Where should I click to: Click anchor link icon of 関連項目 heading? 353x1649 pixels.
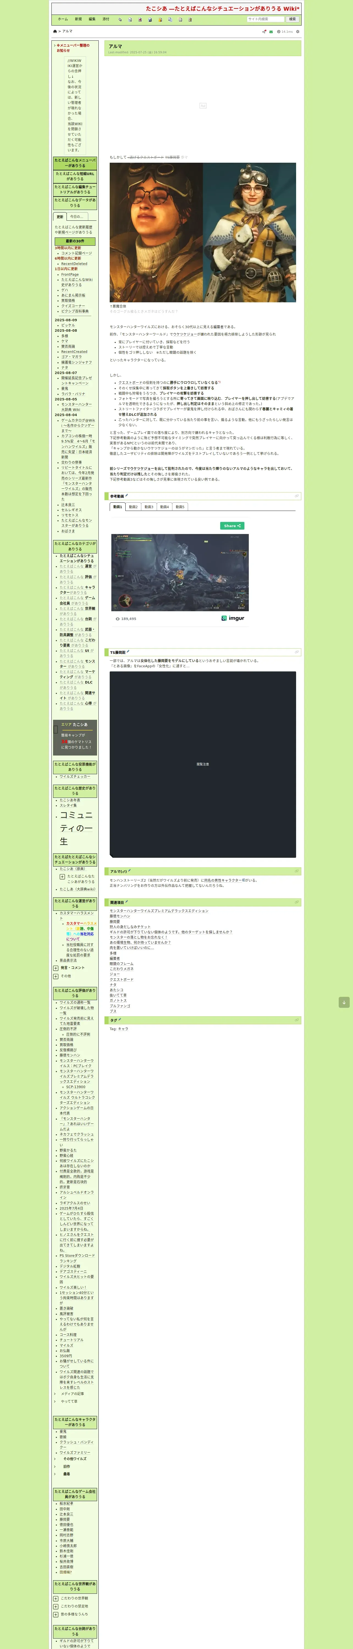(x=297, y=902)
